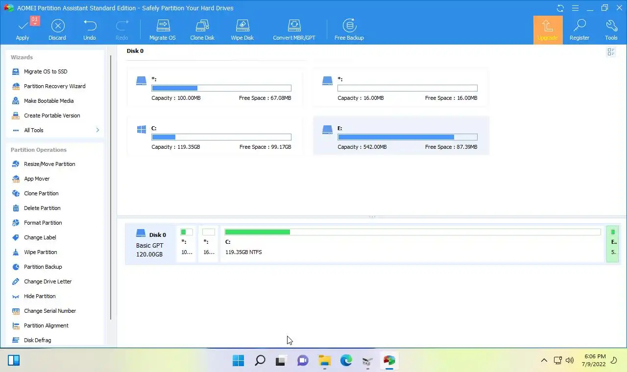Select C: 119.35GB NTFS in disk map
Screen dimensions: 627x372
point(412,244)
